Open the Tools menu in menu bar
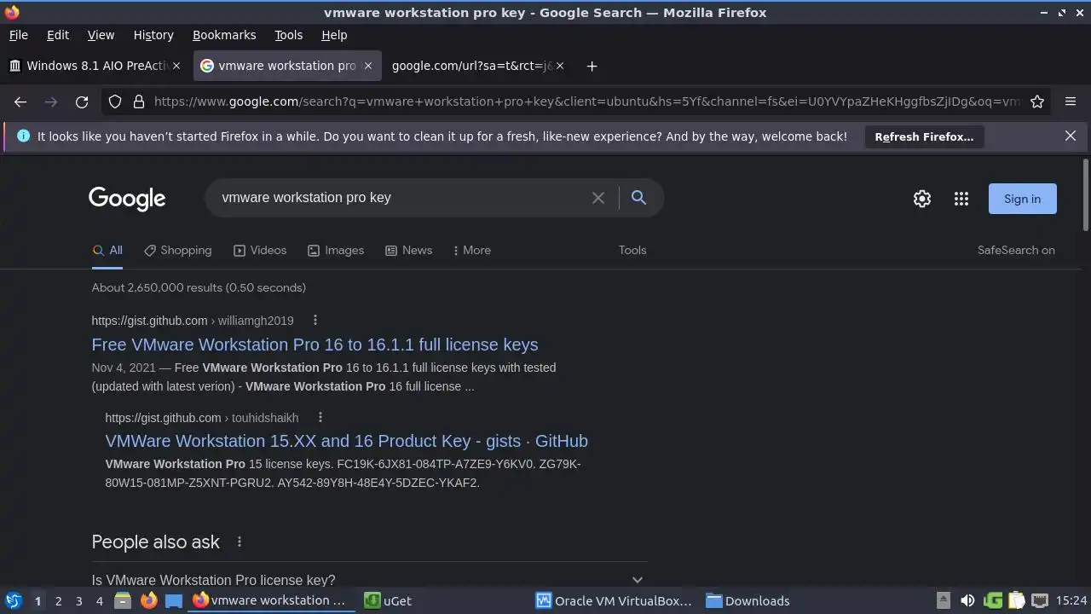The height and width of the screenshot is (614, 1091). tap(288, 35)
